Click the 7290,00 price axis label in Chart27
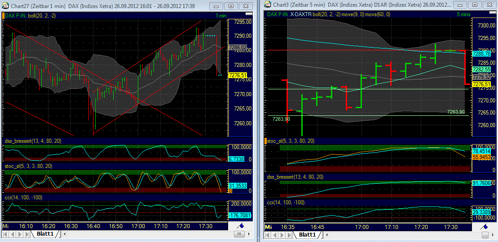 click(242, 36)
